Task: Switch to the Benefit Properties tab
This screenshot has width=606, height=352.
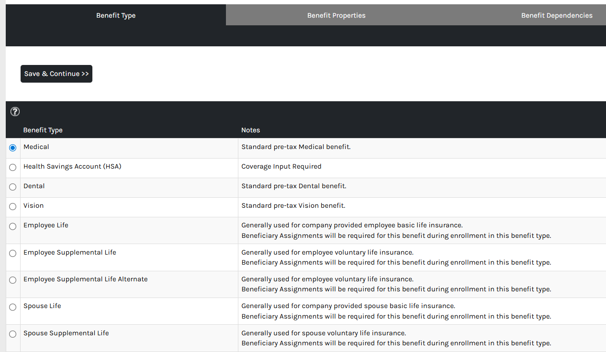Action: click(x=336, y=15)
